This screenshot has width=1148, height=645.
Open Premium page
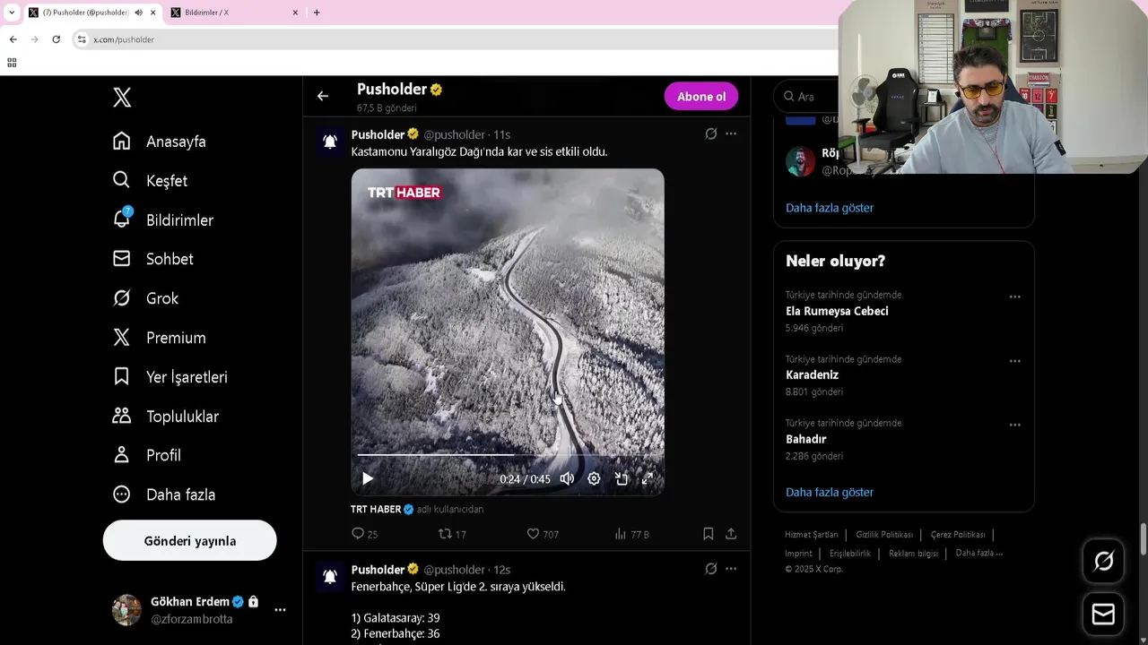tap(160, 338)
